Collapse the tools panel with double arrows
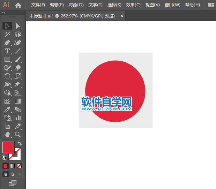This screenshot has width=216, height=189. pos(3,13)
